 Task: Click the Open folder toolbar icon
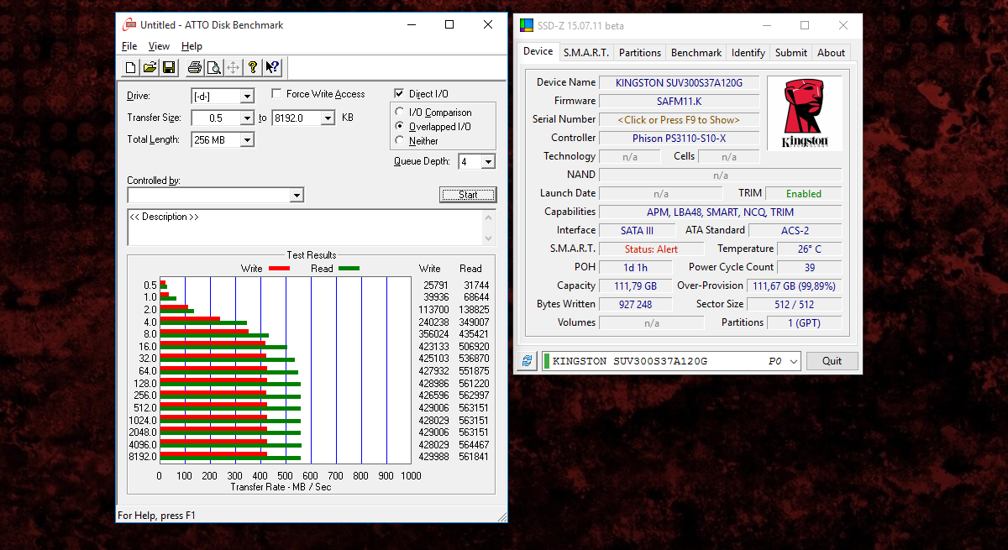pos(150,67)
